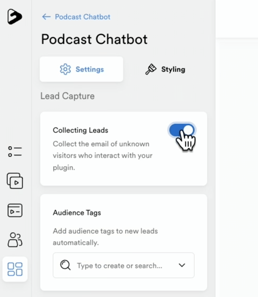Screen dimensions: 258x297
Task: Toggle the Collecting Leads switch
Action: [x=182, y=130]
